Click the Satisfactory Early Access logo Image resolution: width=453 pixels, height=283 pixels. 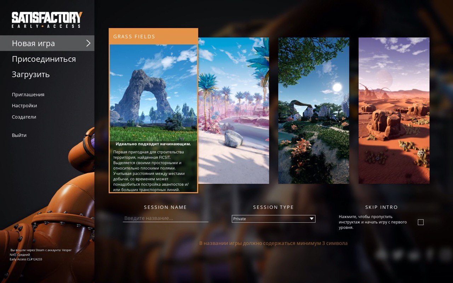47,20
